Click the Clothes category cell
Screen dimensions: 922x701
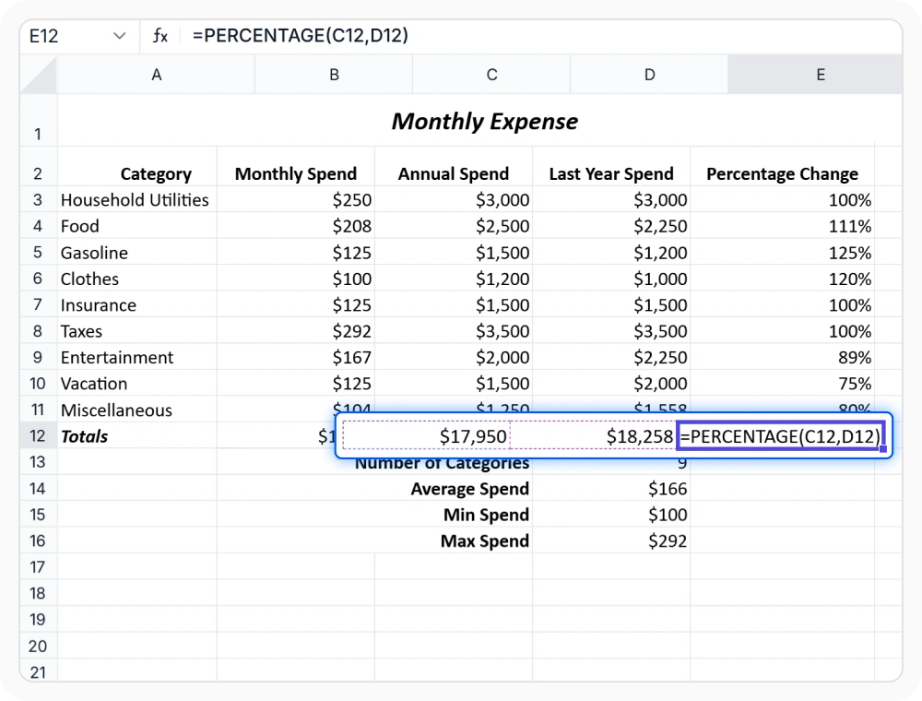click(137, 279)
